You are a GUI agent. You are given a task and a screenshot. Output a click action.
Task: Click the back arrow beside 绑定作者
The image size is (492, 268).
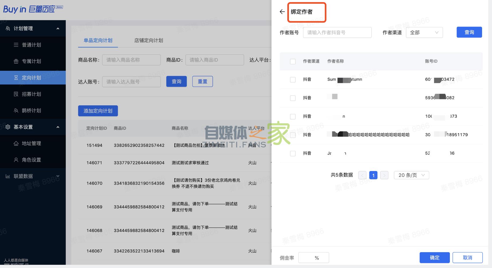coord(282,12)
